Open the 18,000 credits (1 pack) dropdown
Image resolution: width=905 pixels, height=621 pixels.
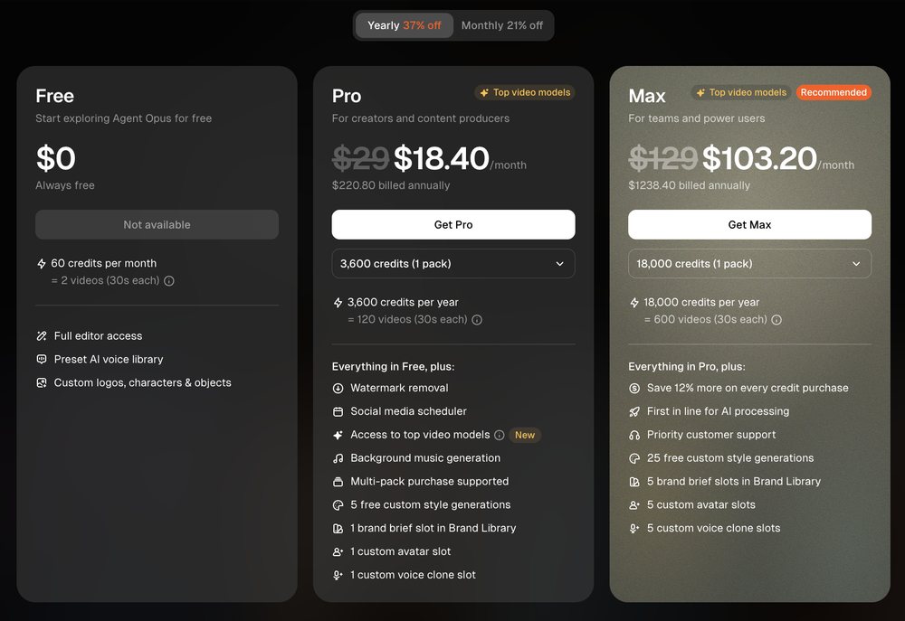749,264
